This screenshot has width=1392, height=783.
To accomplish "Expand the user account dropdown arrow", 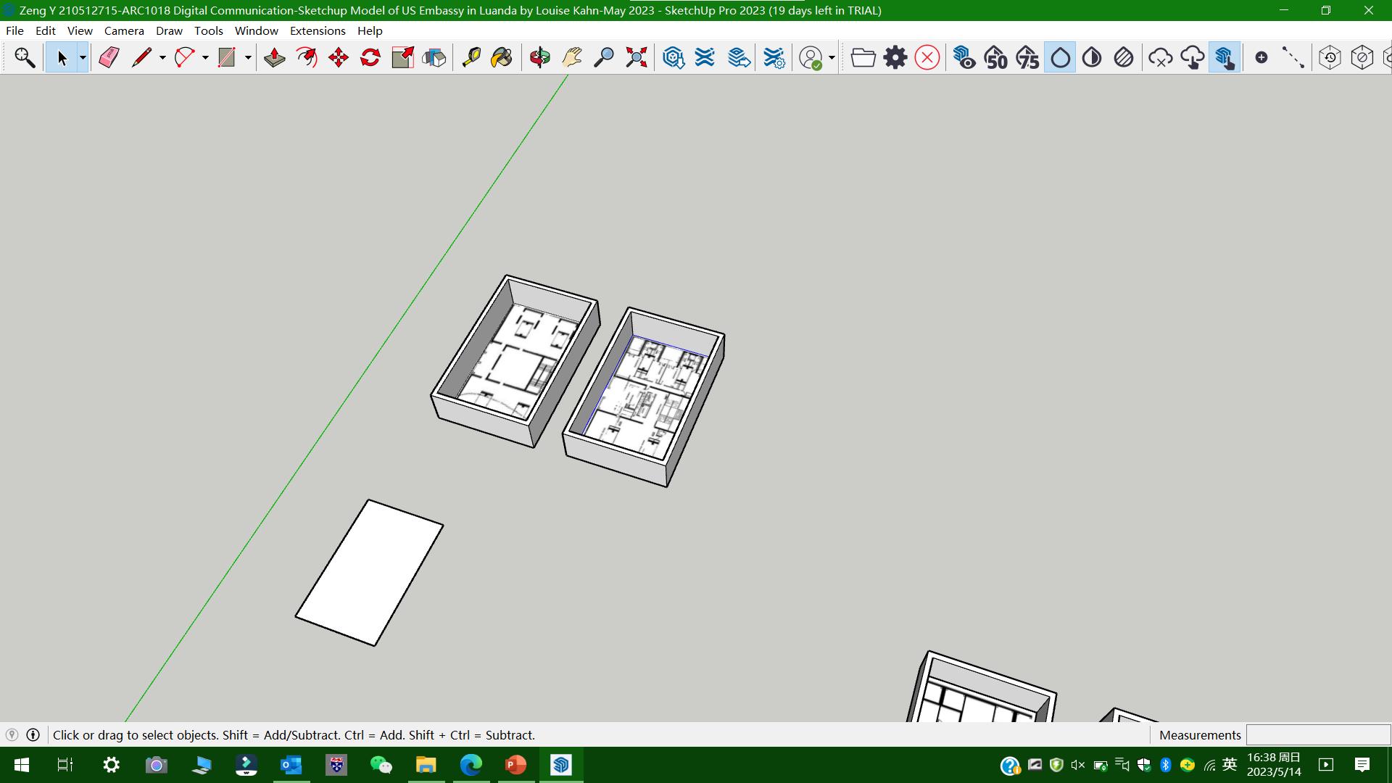I will [x=832, y=57].
